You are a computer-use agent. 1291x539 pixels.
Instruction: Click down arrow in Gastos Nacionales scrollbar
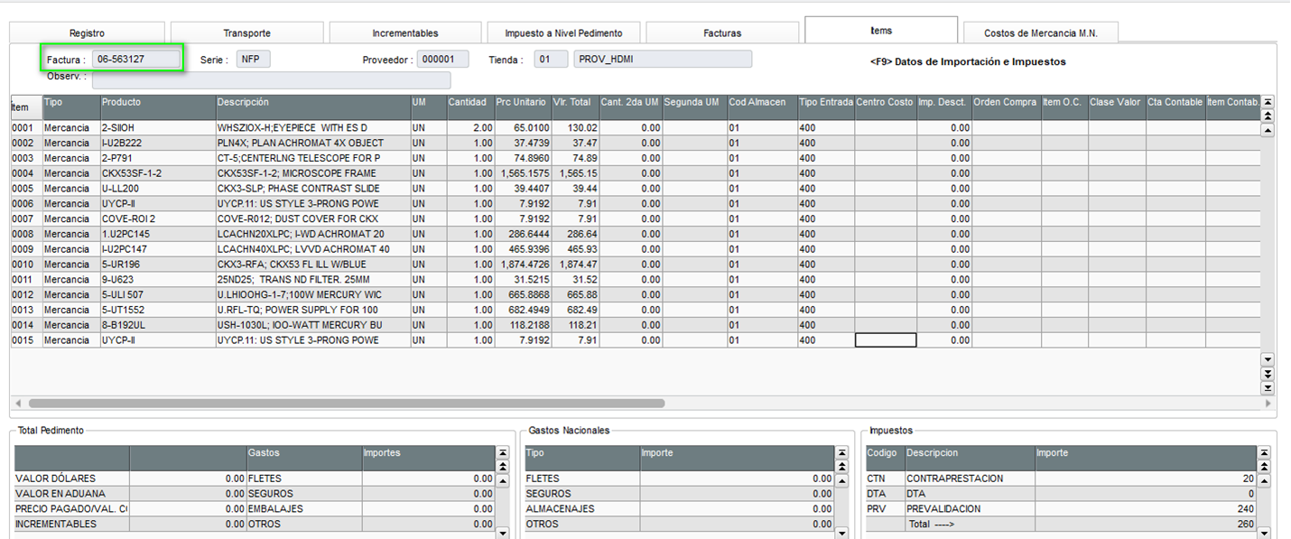pos(841,533)
